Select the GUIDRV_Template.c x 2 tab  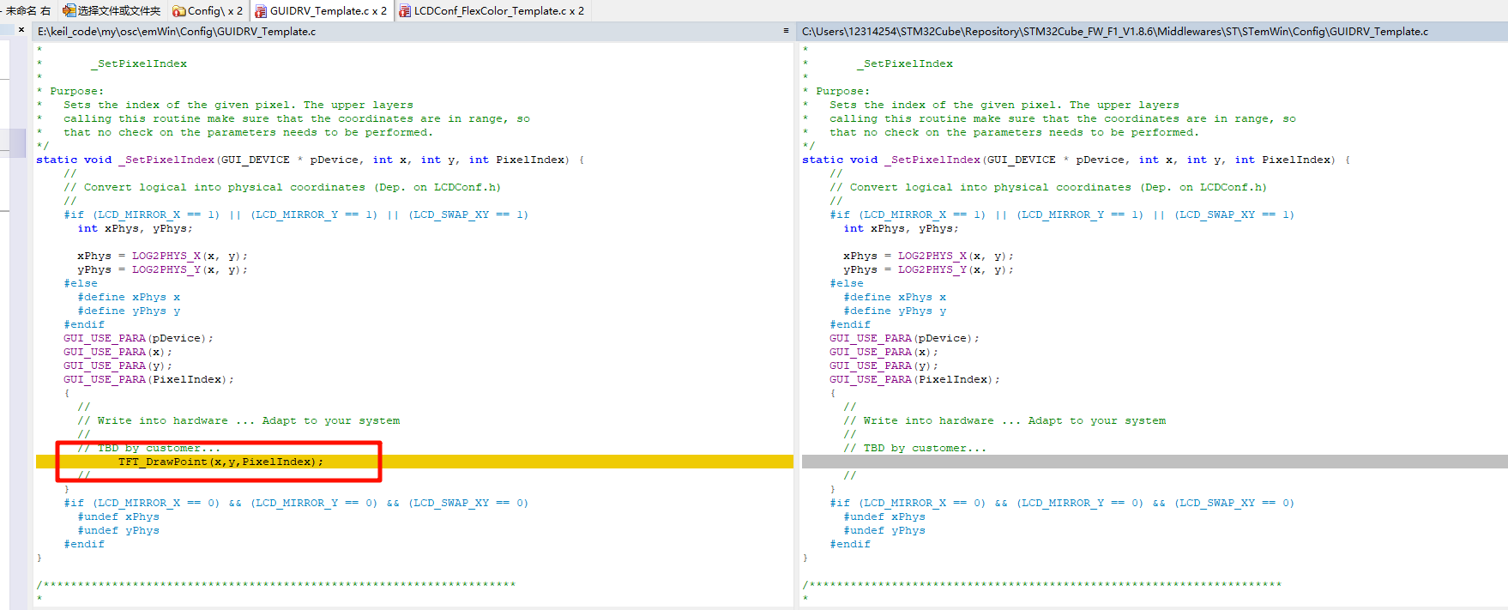321,10
